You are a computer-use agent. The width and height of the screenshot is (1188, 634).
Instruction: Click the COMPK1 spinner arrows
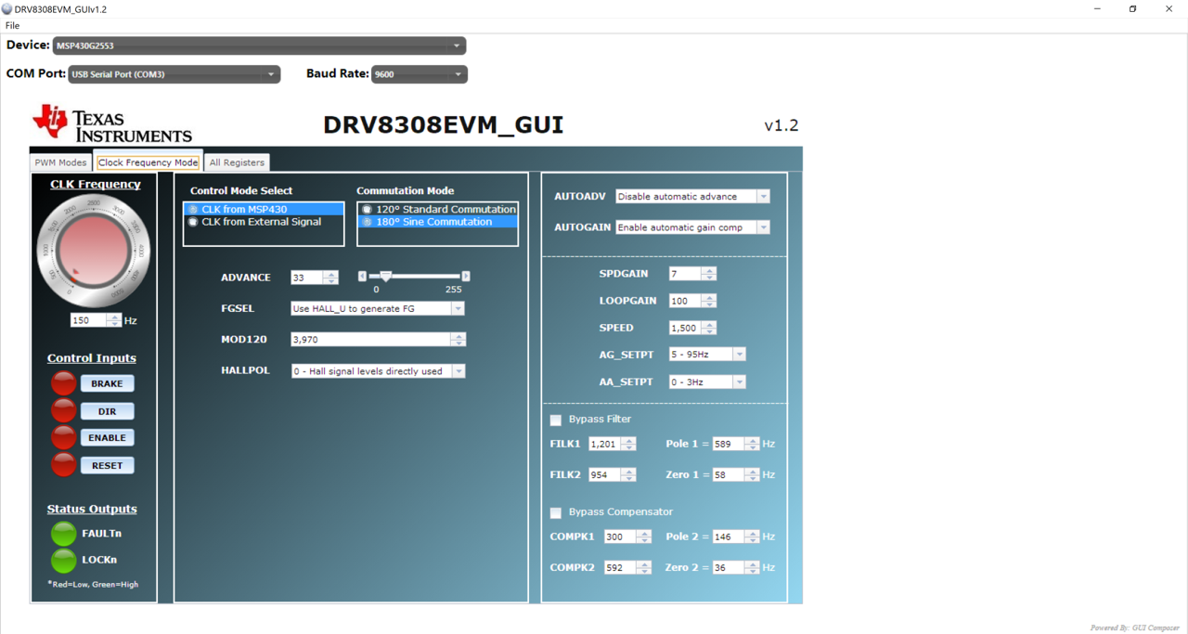click(644, 537)
